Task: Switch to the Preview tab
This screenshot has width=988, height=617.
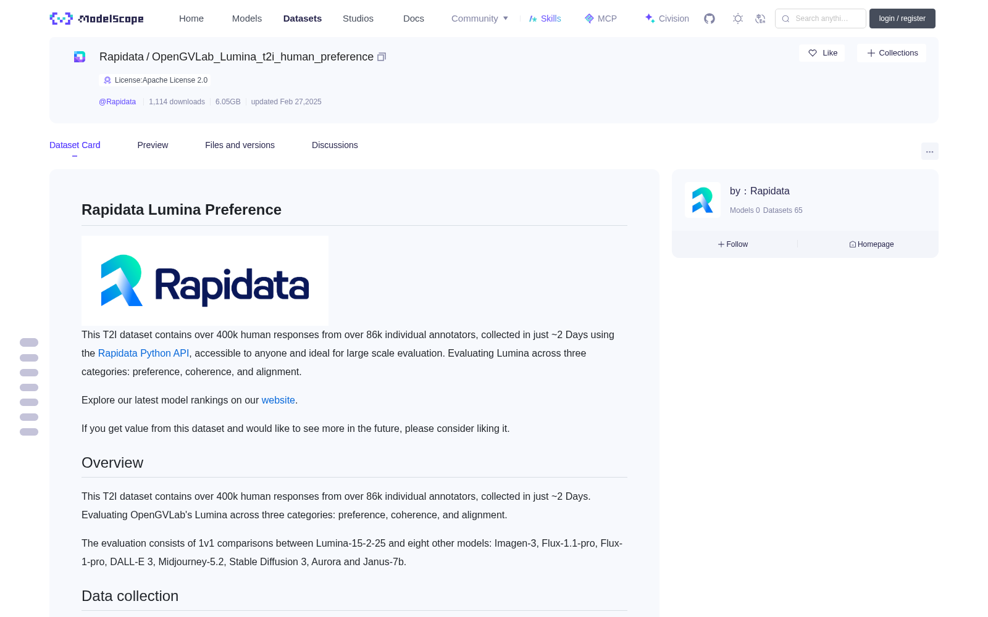Action: [x=153, y=145]
